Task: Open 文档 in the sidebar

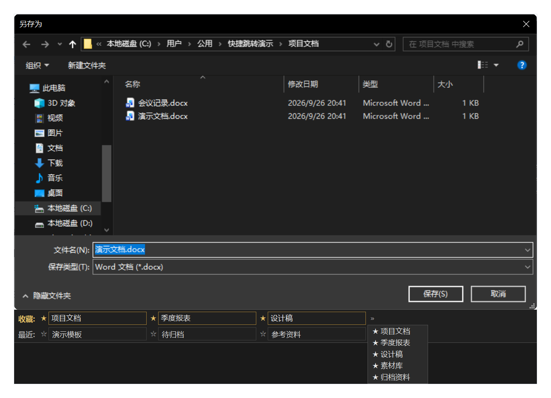Action: point(49,148)
